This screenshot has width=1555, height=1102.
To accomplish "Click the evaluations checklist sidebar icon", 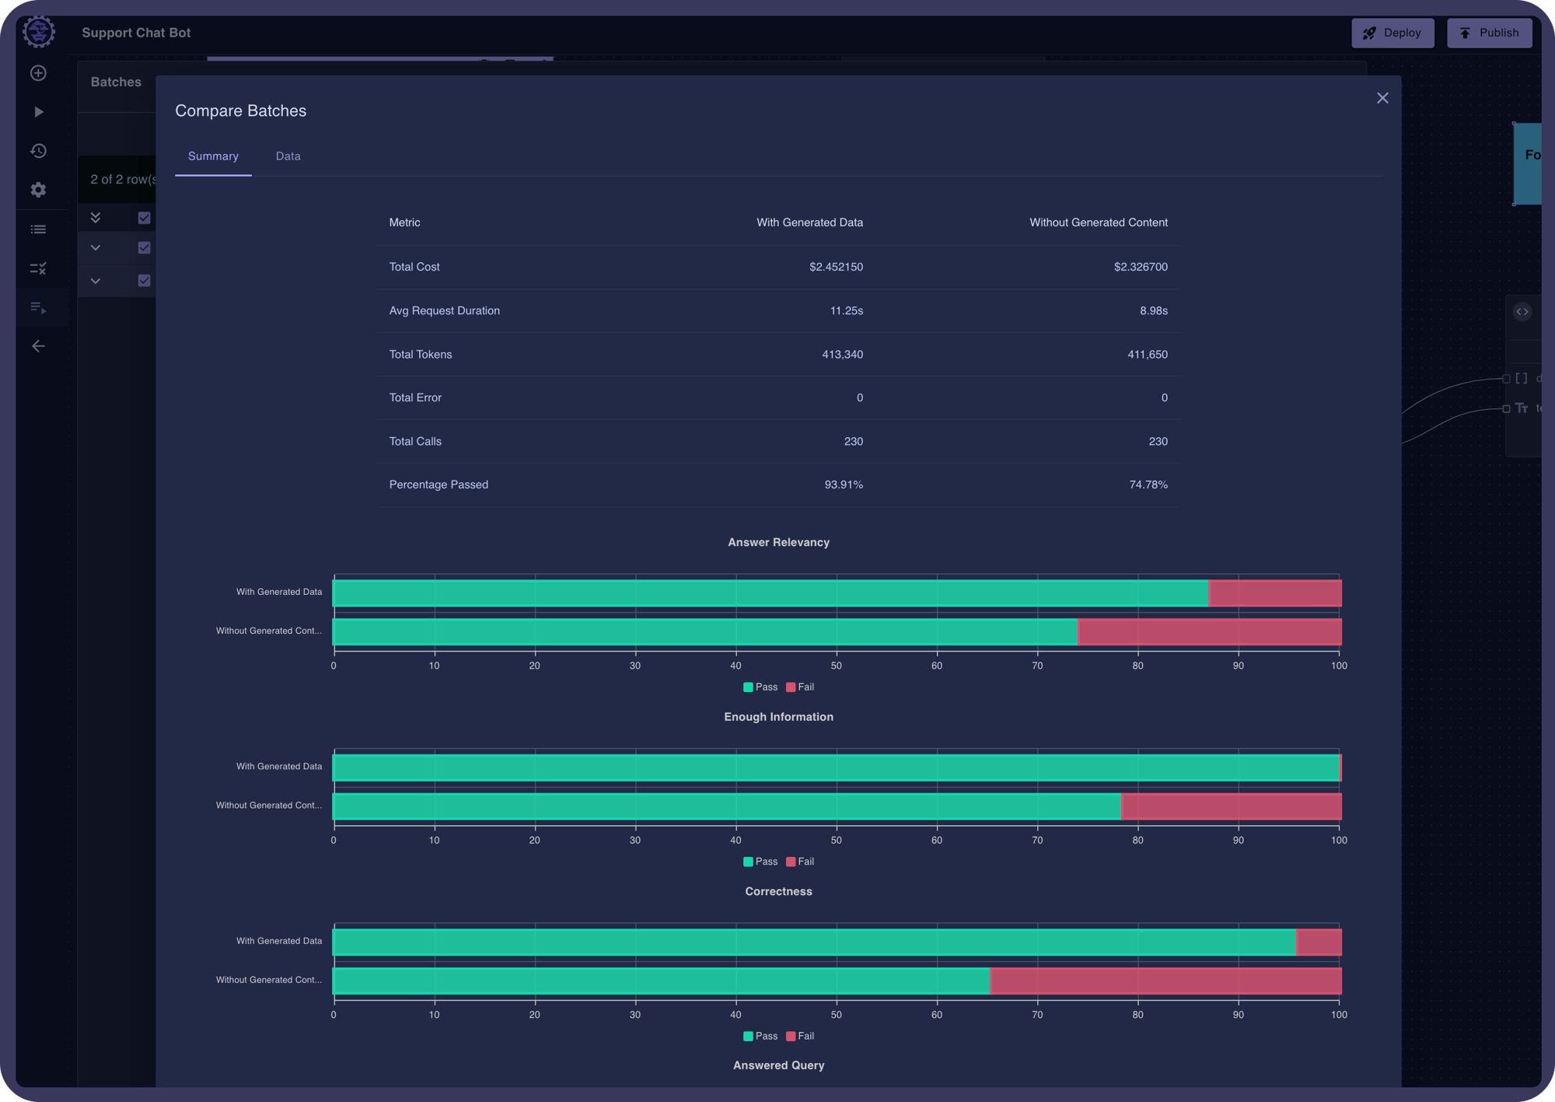I will tap(38, 268).
